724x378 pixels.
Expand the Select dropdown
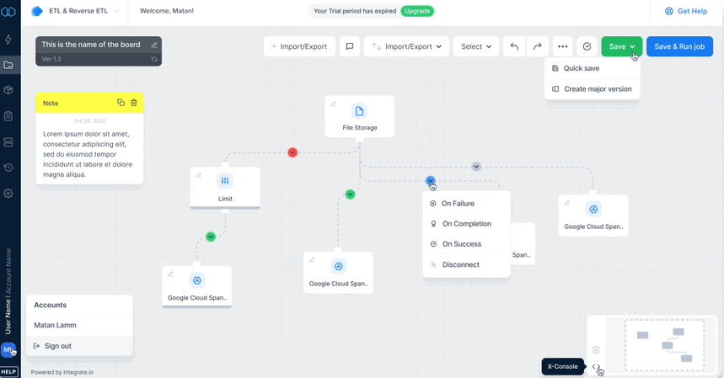476,46
